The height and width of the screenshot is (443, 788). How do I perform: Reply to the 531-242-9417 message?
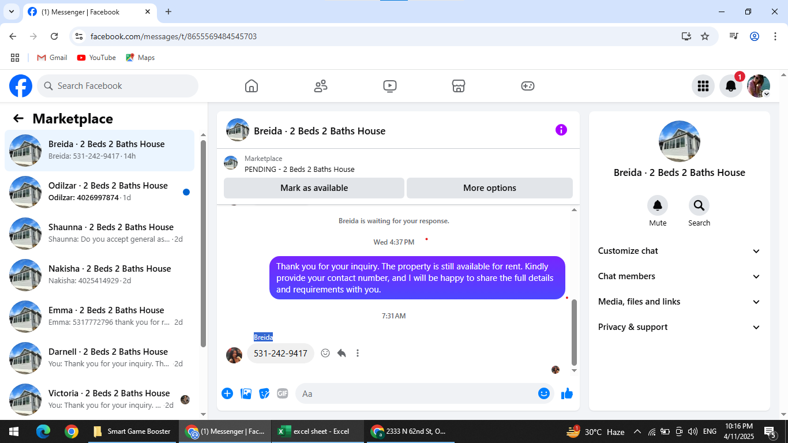click(x=342, y=353)
